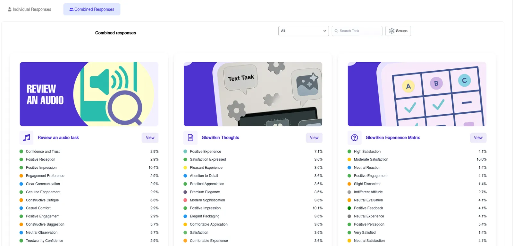
Task: Click the orange dot beside Engagement Preference
Action: click(21, 176)
